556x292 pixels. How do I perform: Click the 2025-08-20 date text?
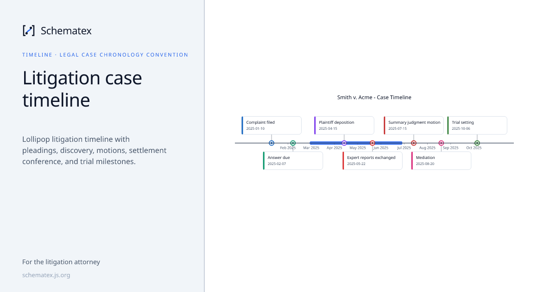coord(425,164)
